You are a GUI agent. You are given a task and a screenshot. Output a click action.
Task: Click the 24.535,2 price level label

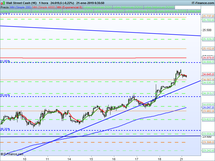tap(208, 83)
